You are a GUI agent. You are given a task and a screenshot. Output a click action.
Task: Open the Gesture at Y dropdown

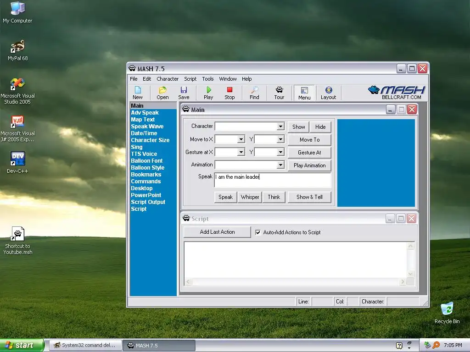280,152
